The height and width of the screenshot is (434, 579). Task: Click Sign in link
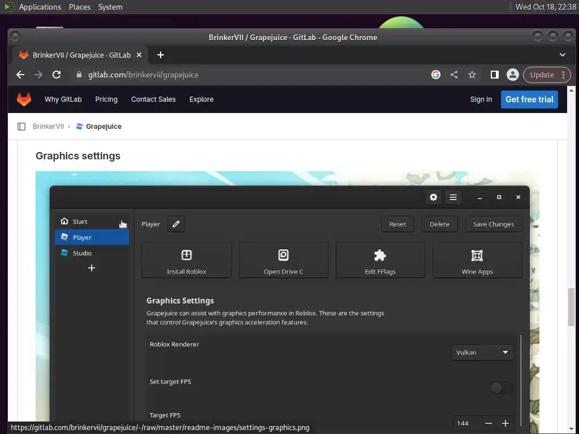coord(481,99)
